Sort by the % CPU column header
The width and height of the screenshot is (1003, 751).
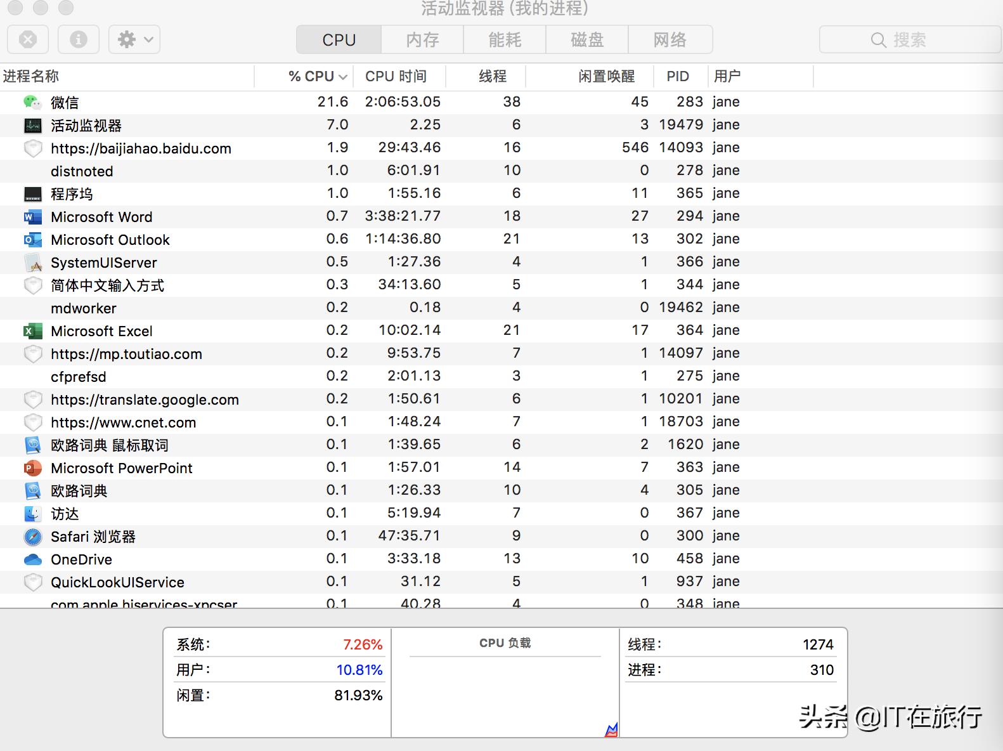(304, 76)
